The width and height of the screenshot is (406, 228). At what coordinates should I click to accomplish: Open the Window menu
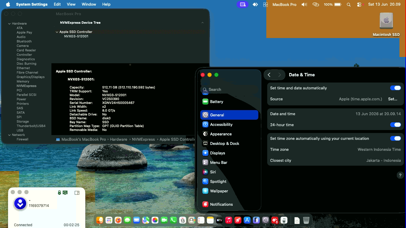click(89, 4)
